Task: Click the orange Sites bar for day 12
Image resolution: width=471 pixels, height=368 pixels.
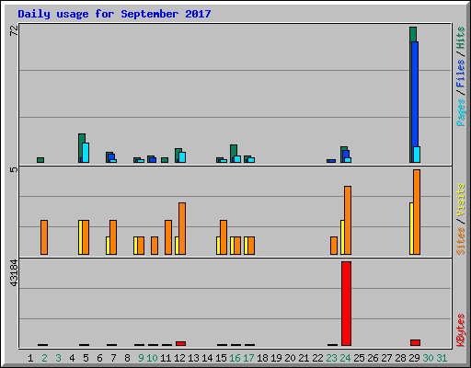Action: (182, 228)
